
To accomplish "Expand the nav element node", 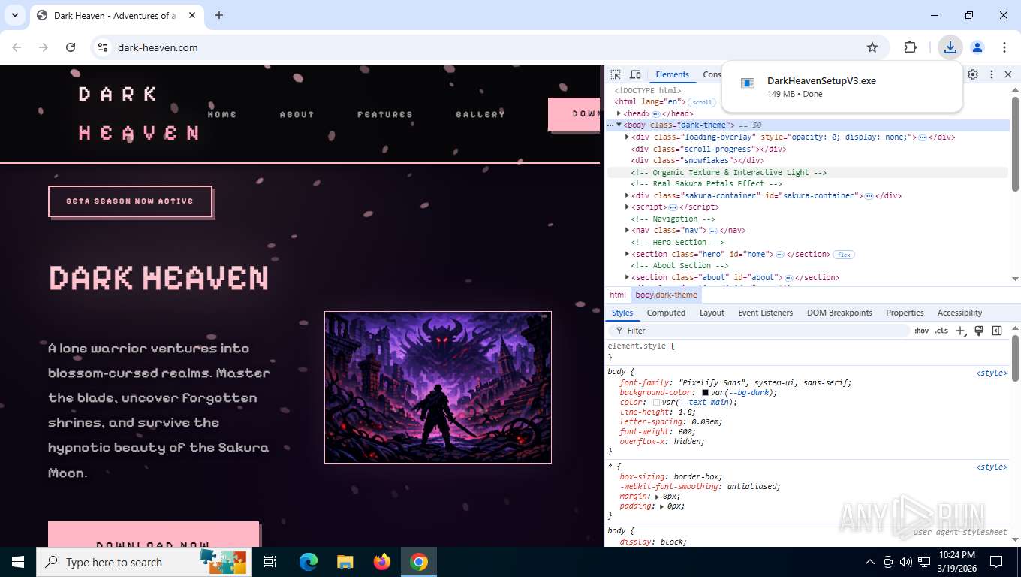I will pyautogui.click(x=627, y=230).
